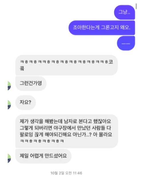Select the received message 그런건가영
Screen dimensions: 141x178
[31, 83]
